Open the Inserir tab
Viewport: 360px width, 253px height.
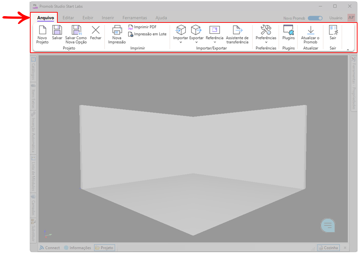click(x=108, y=18)
